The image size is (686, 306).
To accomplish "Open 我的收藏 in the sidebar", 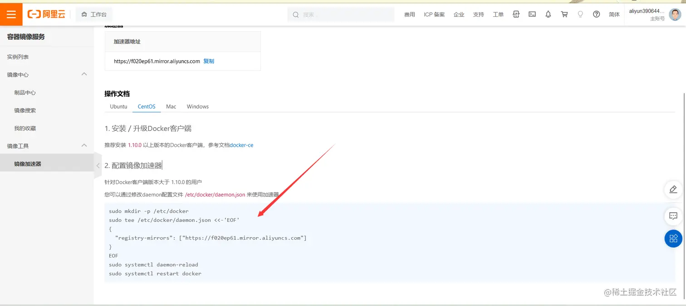I will tap(25, 128).
